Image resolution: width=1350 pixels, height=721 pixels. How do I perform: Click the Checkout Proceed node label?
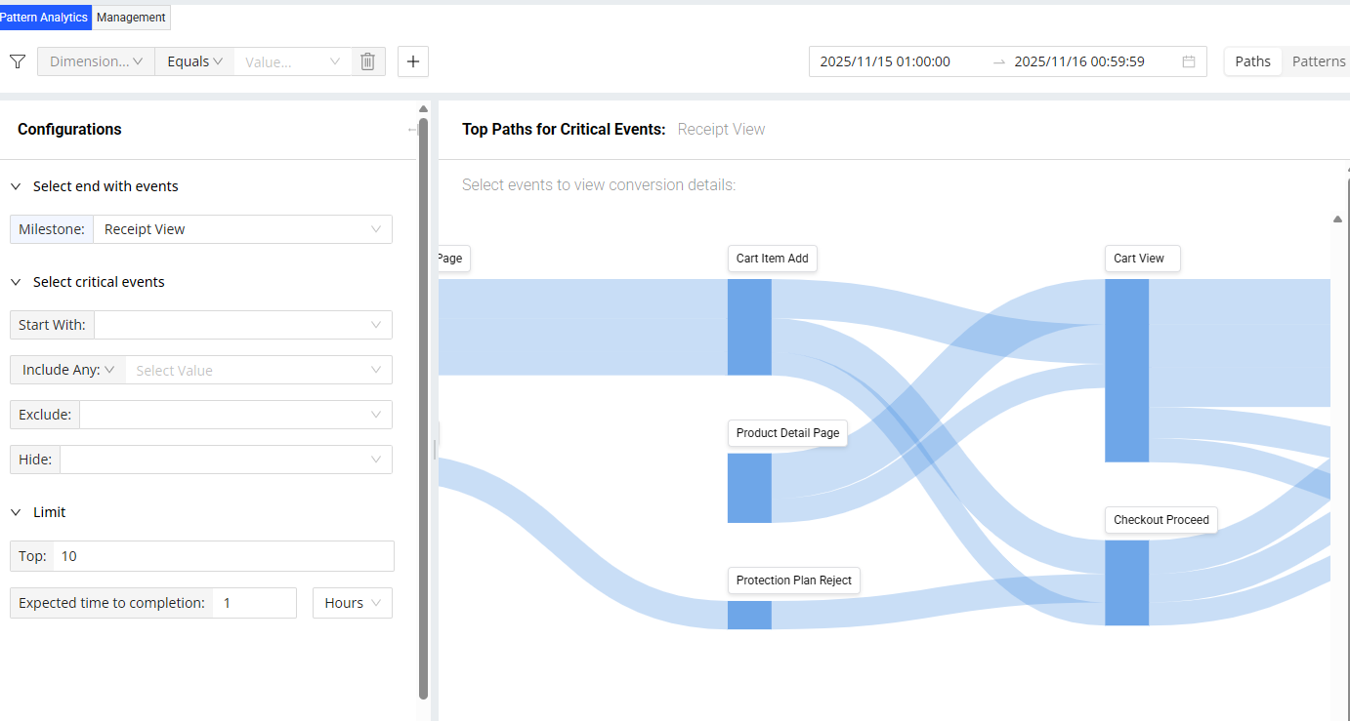click(1160, 520)
